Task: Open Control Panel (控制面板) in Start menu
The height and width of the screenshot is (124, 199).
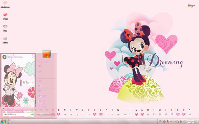Action: tap(41, 91)
